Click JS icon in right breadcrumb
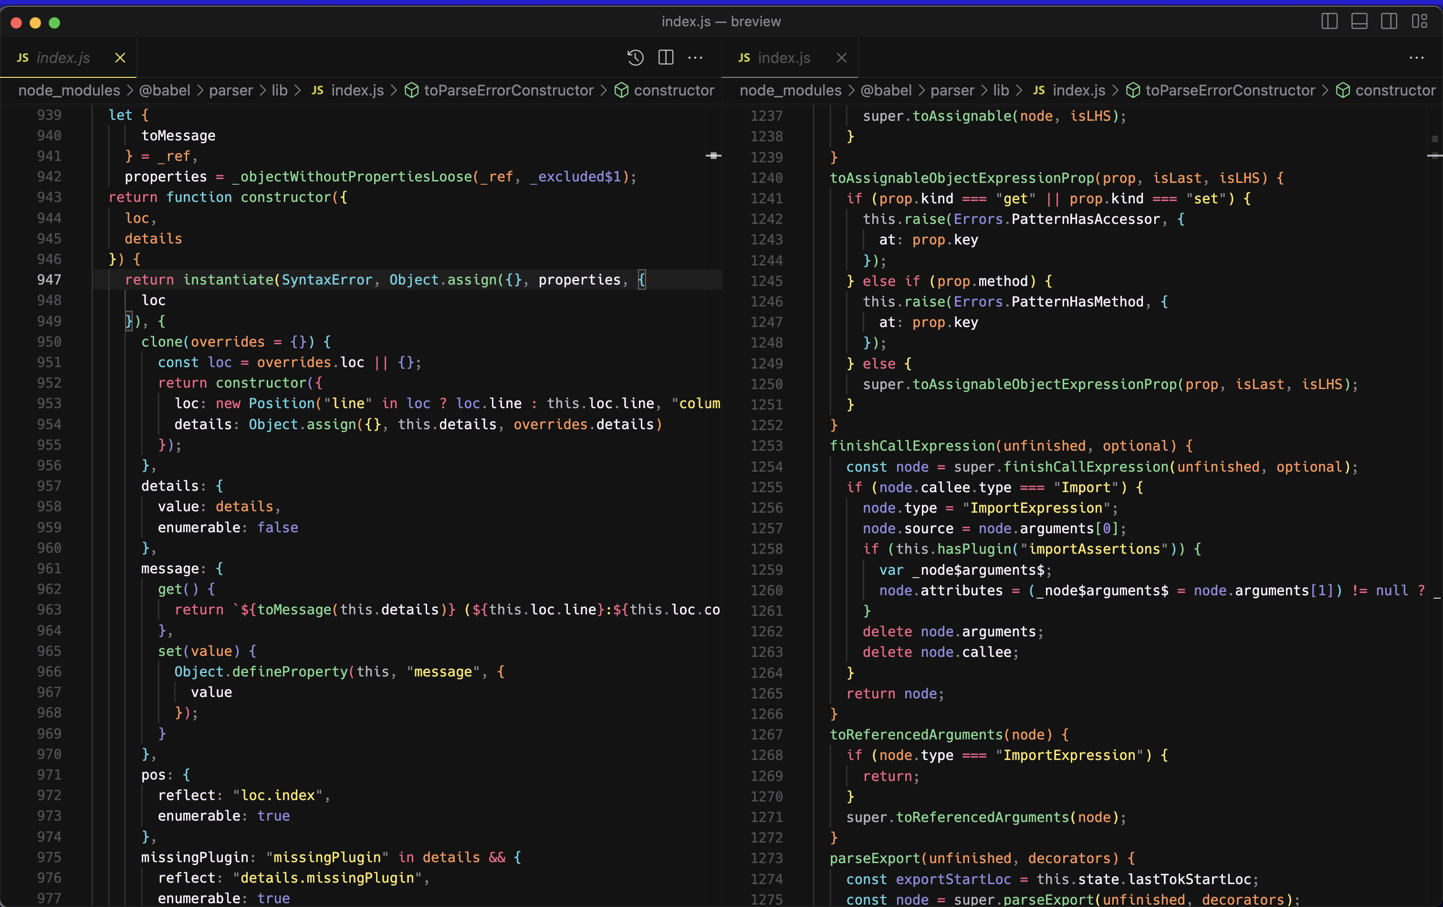 pos(1039,91)
